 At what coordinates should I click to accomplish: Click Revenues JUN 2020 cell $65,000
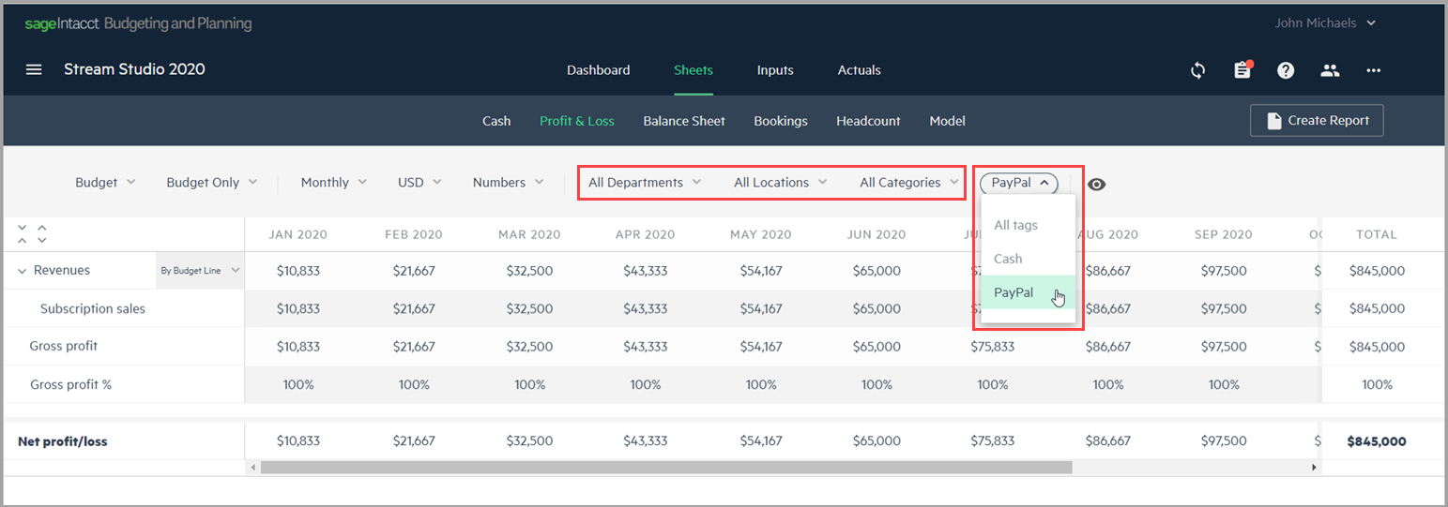[x=876, y=271]
